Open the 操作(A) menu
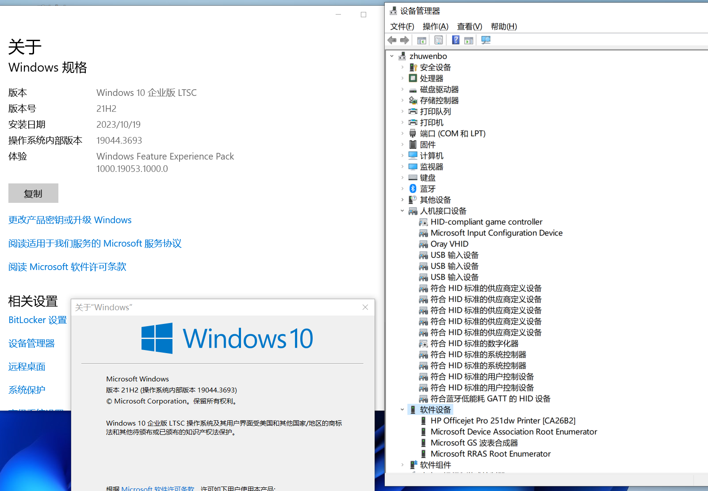 435,27
